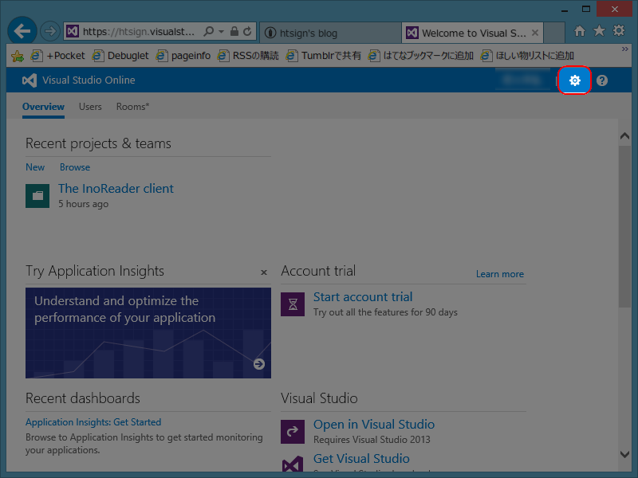Click the help question mark icon
The image size is (638, 478).
point(602,80)
